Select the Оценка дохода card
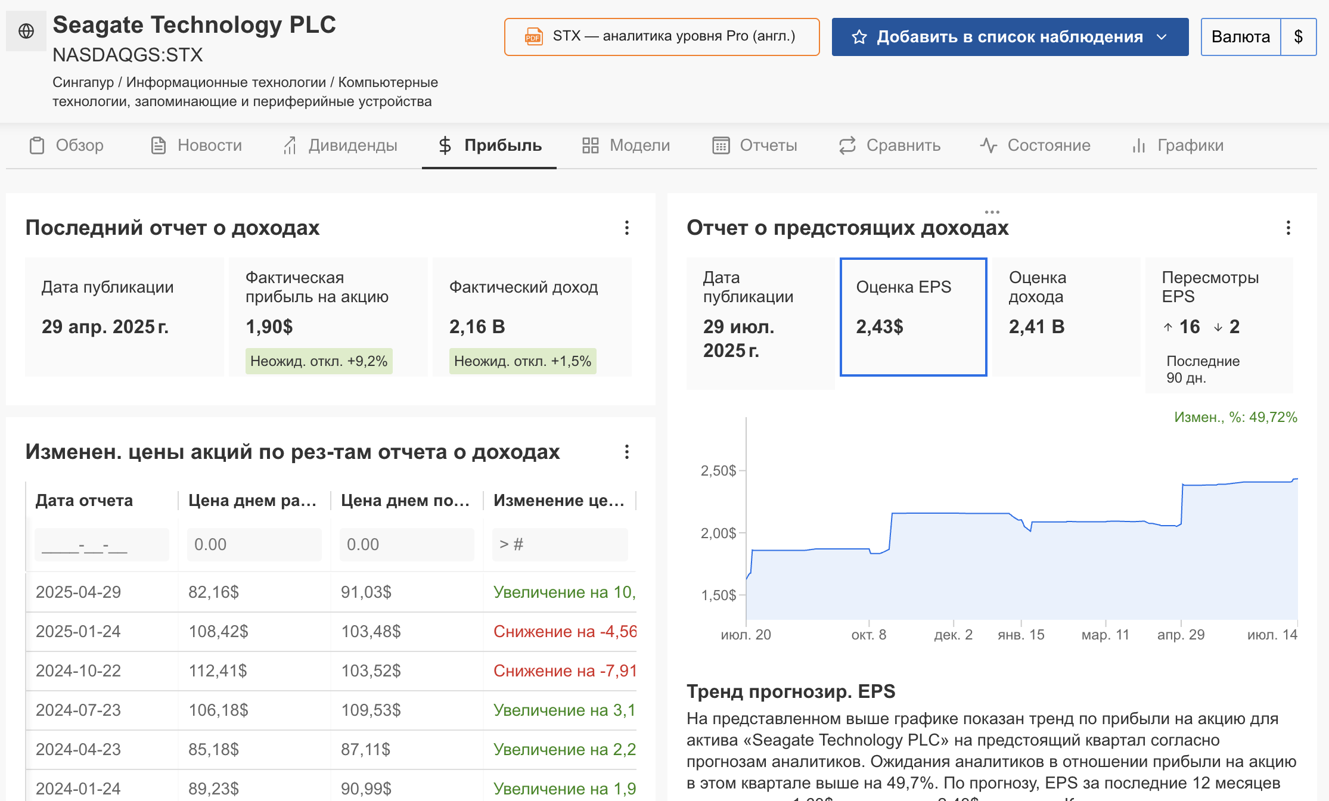 (1067, 317)
